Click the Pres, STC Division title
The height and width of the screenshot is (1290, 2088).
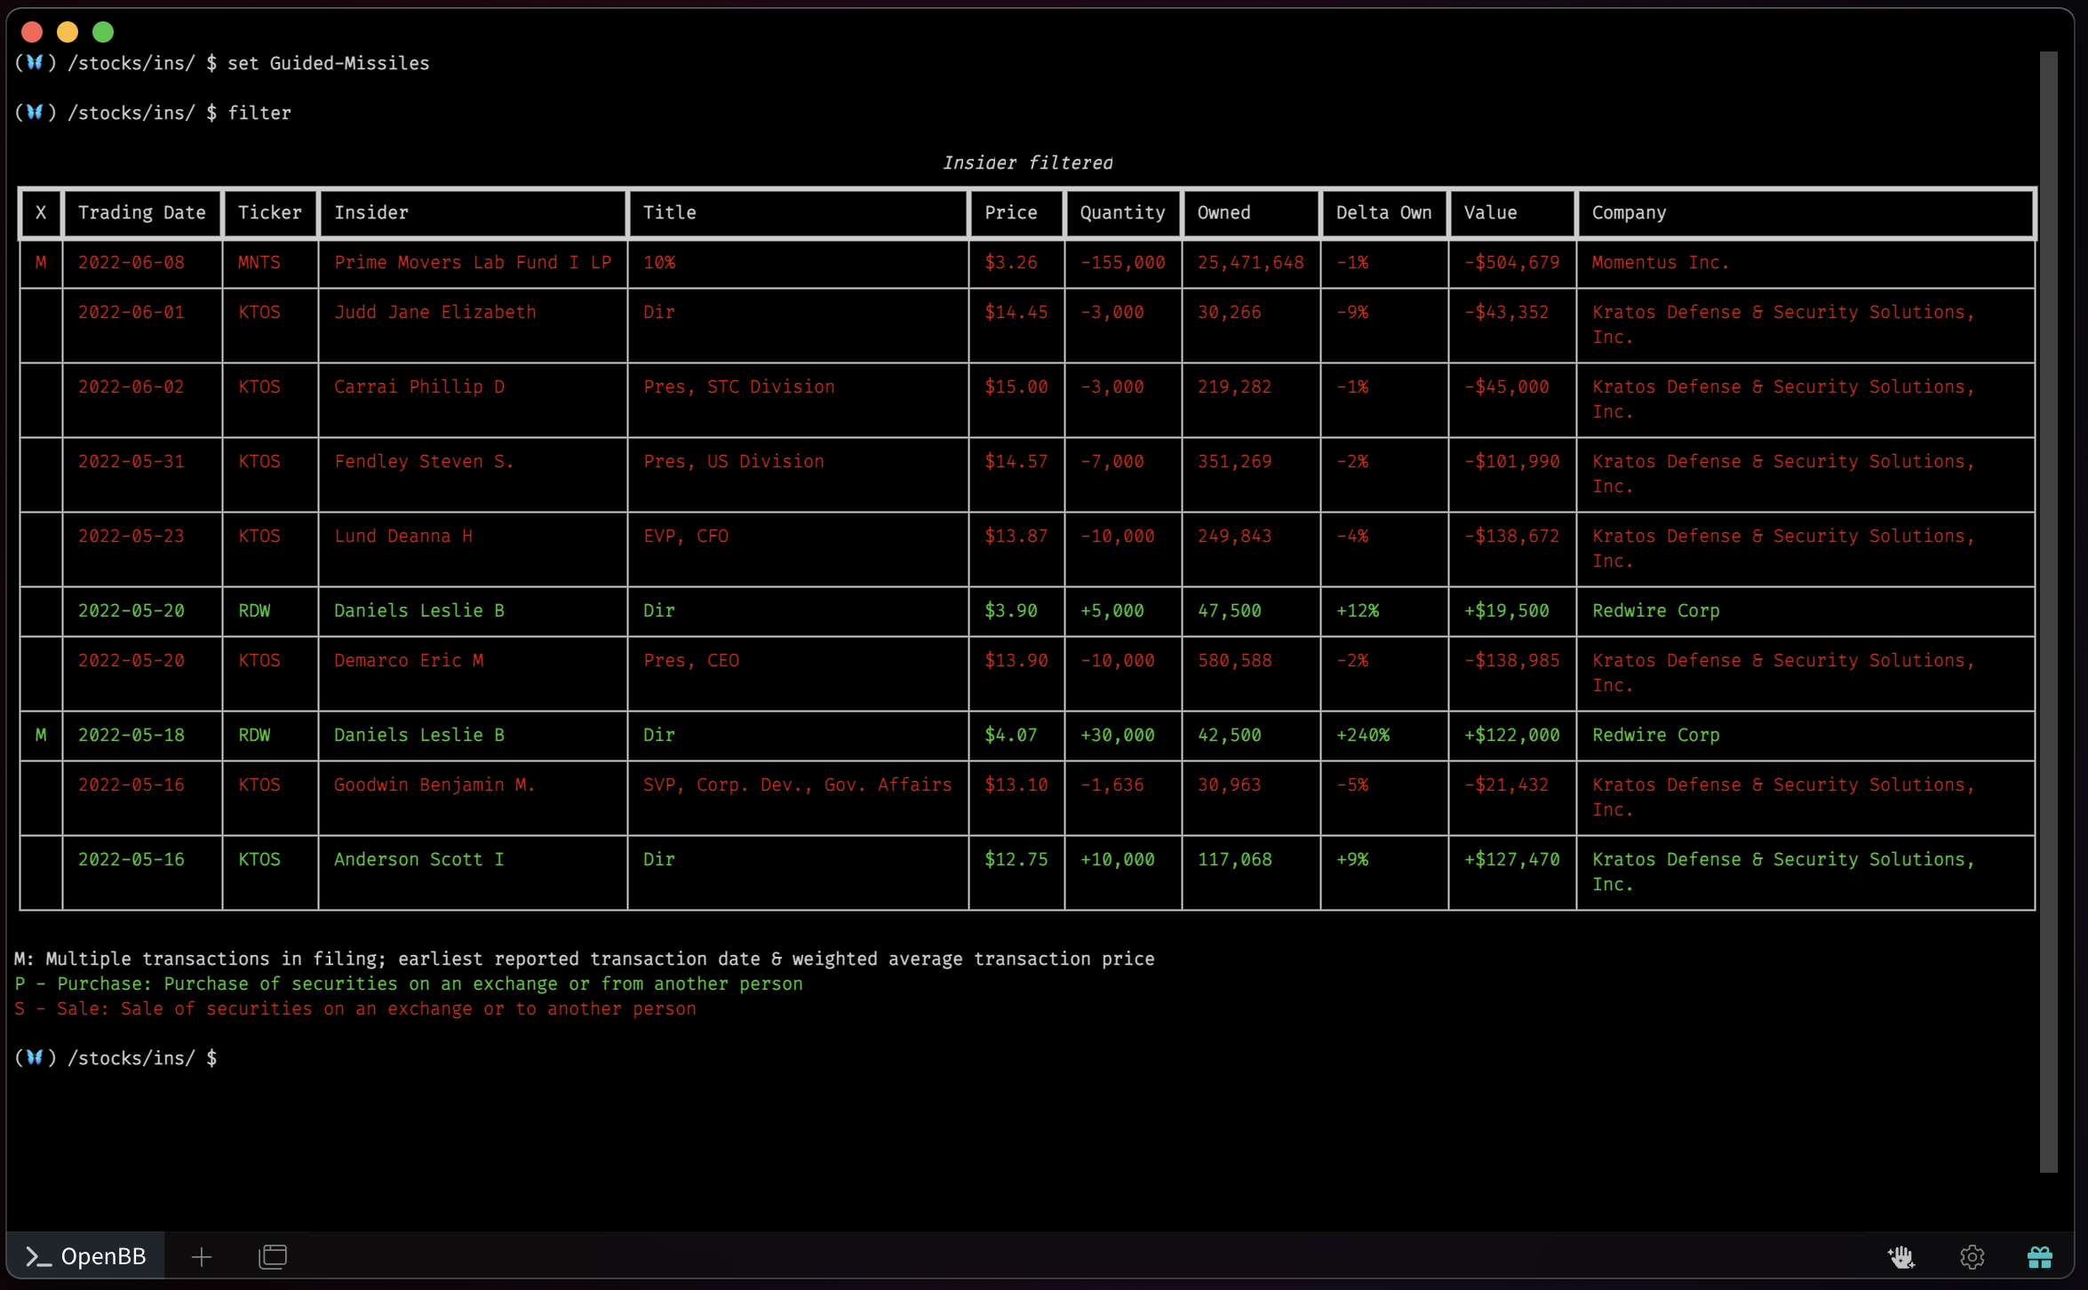click(x=738, y=386)
